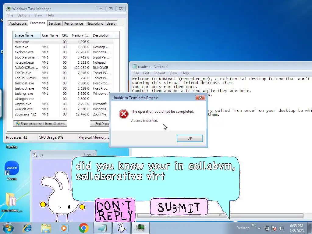Image resolution: width=312 pixels, height=234 pixels.
Task: Open Task Manager Options menu
Action: click(x=24, y=15)
